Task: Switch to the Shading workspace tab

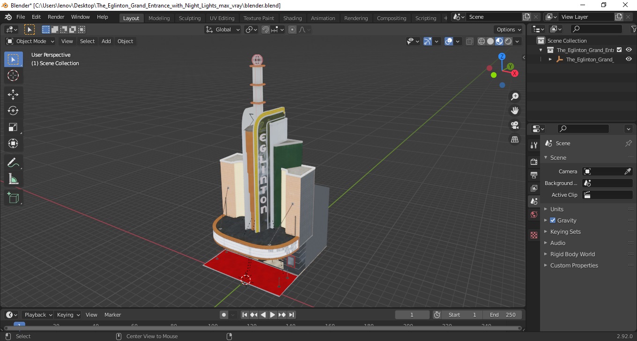Action: [x=292, y=18]
